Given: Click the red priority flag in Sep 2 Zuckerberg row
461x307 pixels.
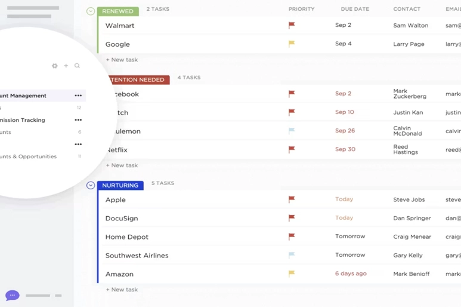Looking at the screenshot, I should [x=292, y=94].
